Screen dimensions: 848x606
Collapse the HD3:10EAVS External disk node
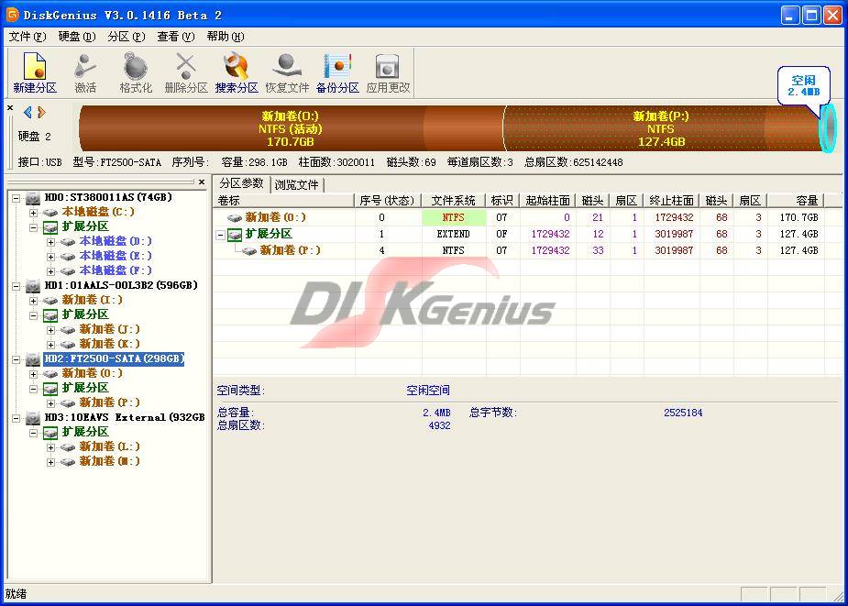coord(17,418)
